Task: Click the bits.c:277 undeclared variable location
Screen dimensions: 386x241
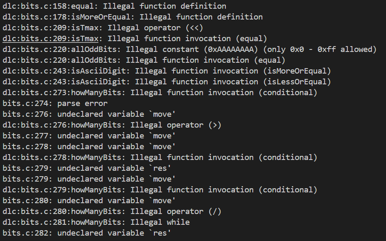Action: coord(25,136)
